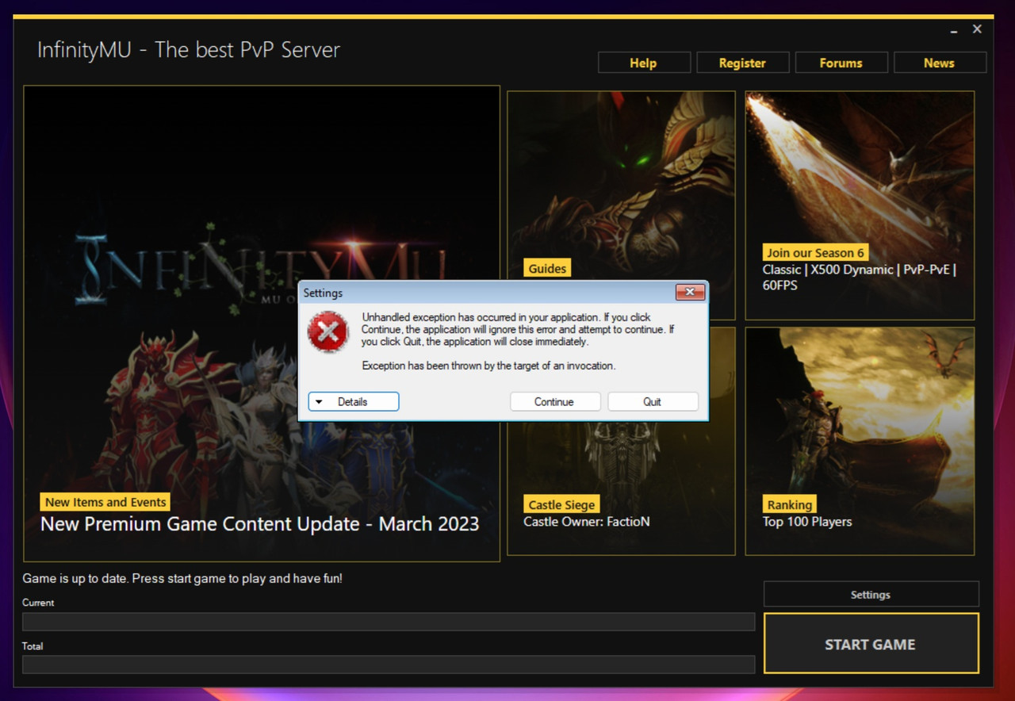Click the Current progress bar
Screen dimensions: 1015x701
[389, 622]
